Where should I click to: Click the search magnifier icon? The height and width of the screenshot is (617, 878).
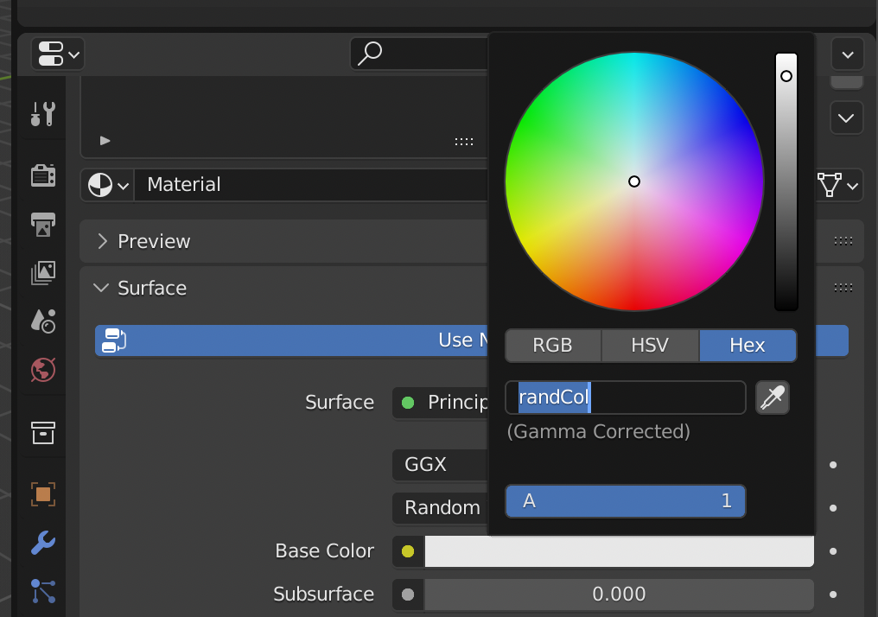tap(370, 54)
